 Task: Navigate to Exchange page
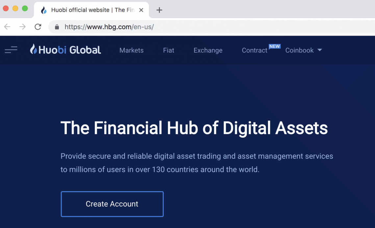(x=208, y=50)
